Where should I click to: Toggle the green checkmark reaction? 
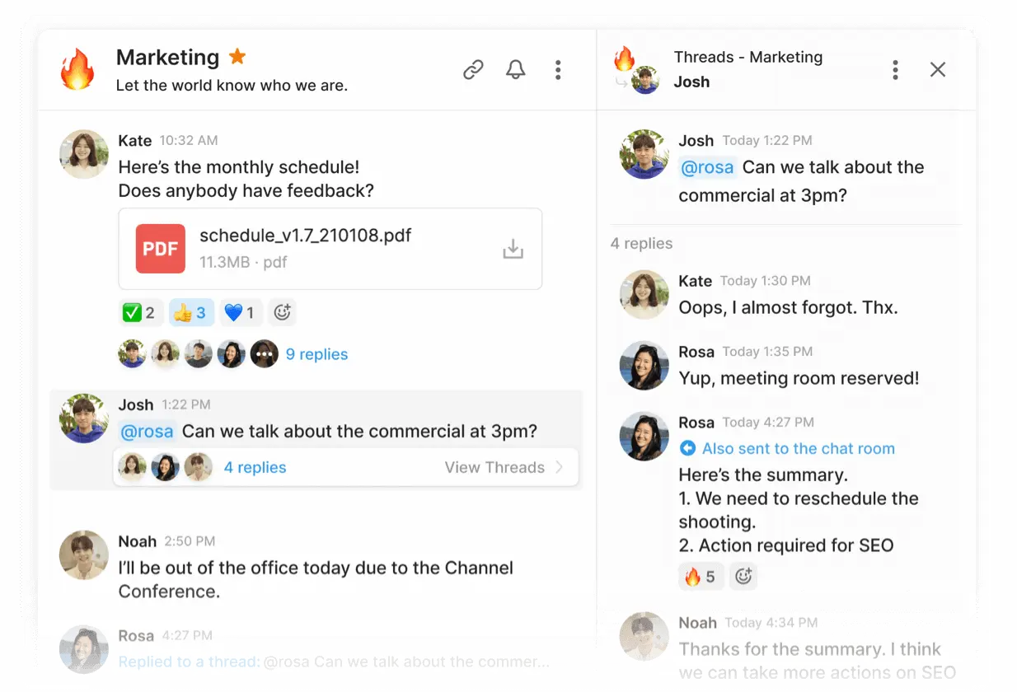coord(138,313)
